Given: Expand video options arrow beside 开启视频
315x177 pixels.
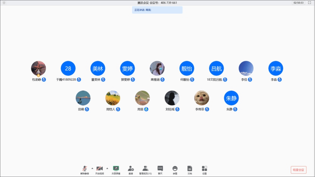Looking at the screenshot, I should tap(107, 168).
